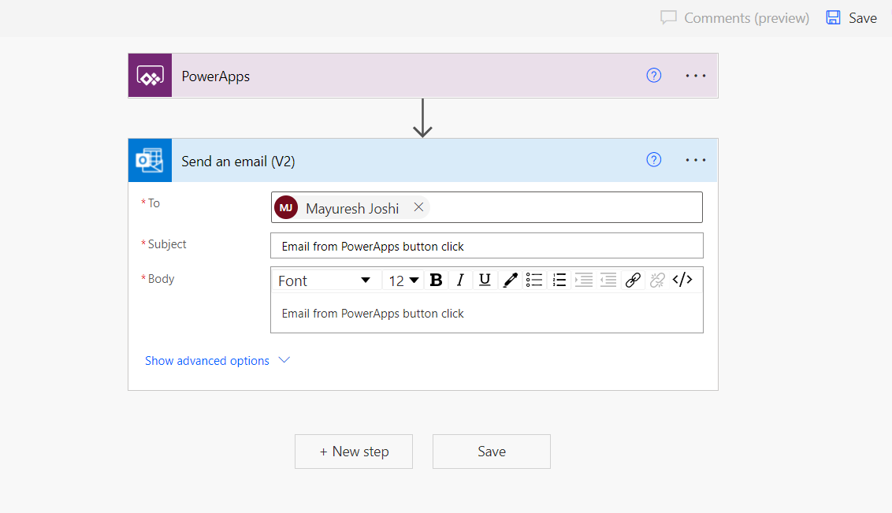Open the PowerApps trigger options menu

(696, 75)
